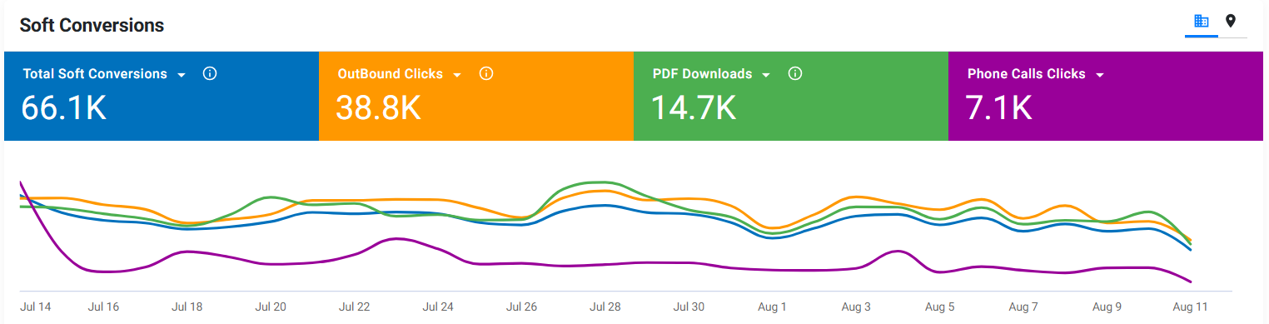Click the Jul 30 axis label
Viewport: 1269px width, 324px height.
[689, 307]
